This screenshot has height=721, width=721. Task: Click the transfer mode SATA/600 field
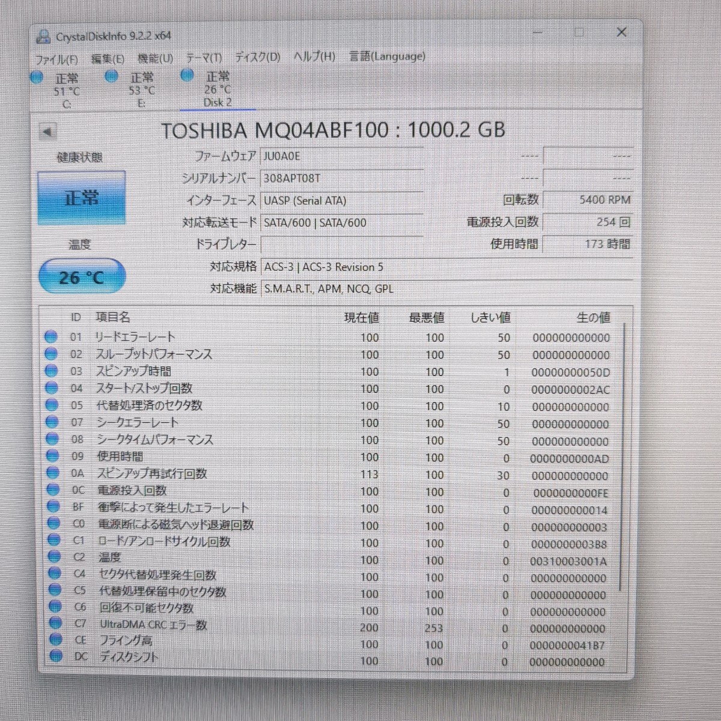pos(342,223)
